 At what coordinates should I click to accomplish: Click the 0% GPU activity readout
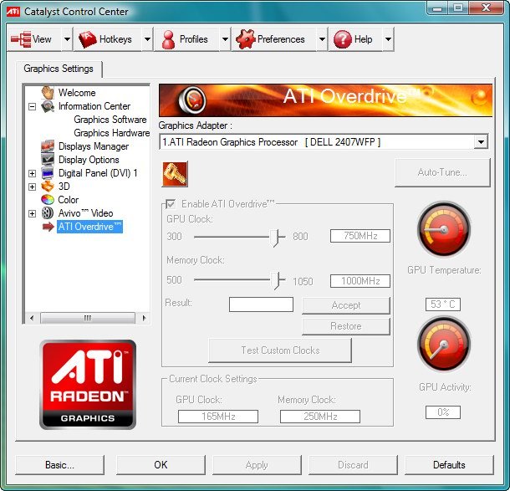pyautogui.click(x=442, y=412)
